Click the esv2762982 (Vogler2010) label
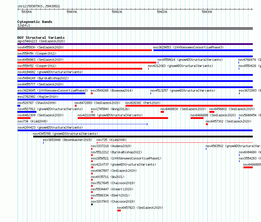Screen dimensions: 261x222 point(38,97)
